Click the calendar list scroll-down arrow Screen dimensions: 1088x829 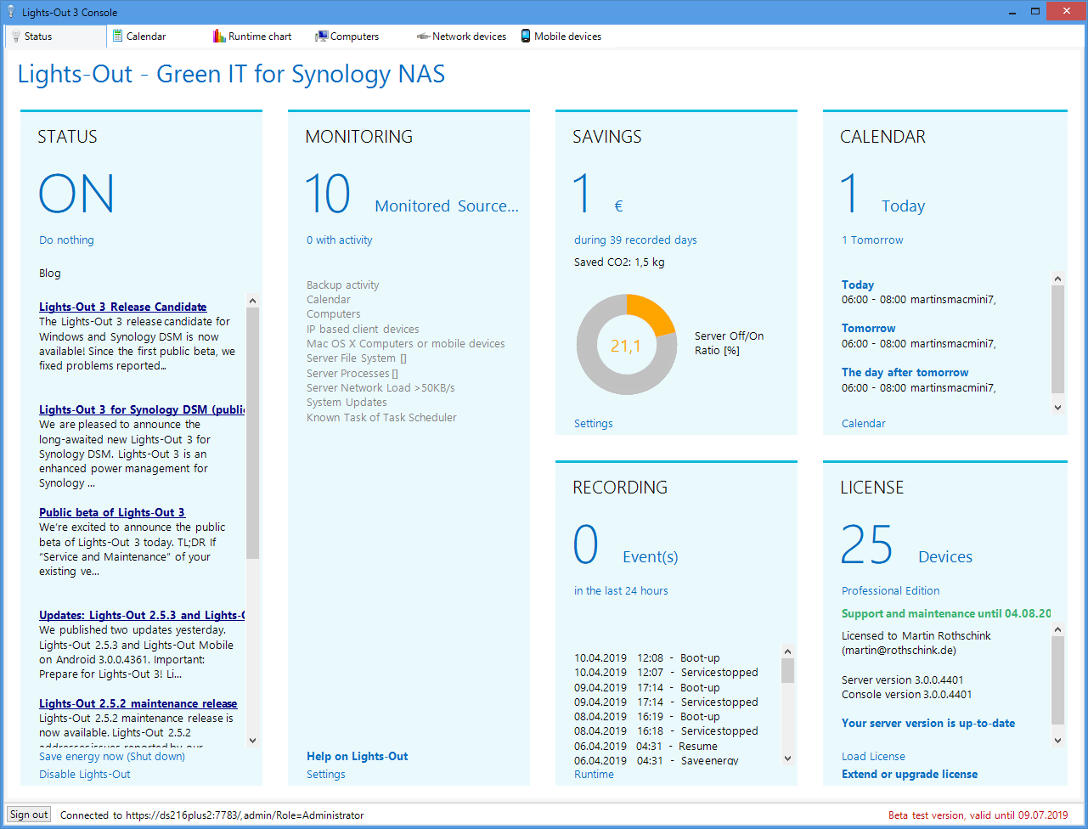1057,407
